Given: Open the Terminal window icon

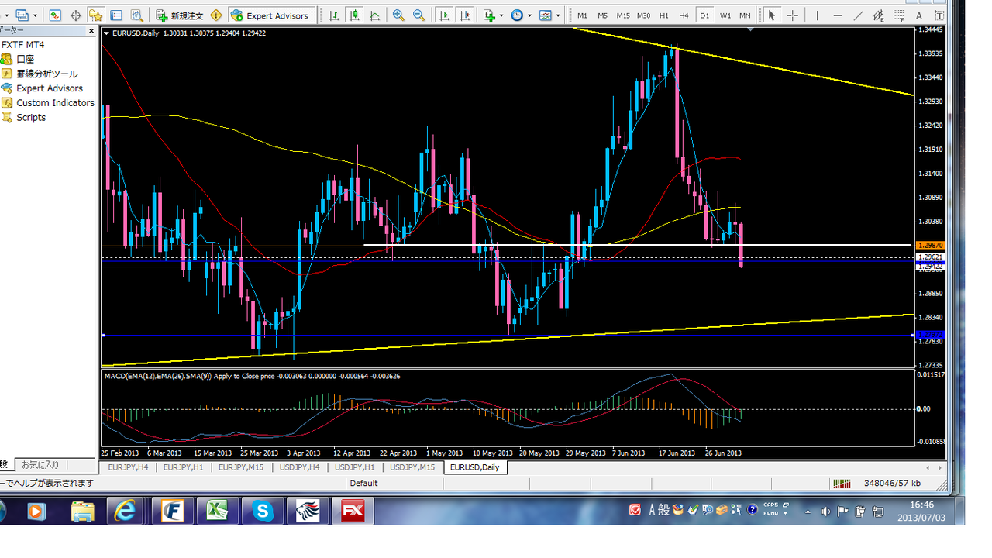Looking at the screenshot, I should pyautogui.click(x=116, y=15).
